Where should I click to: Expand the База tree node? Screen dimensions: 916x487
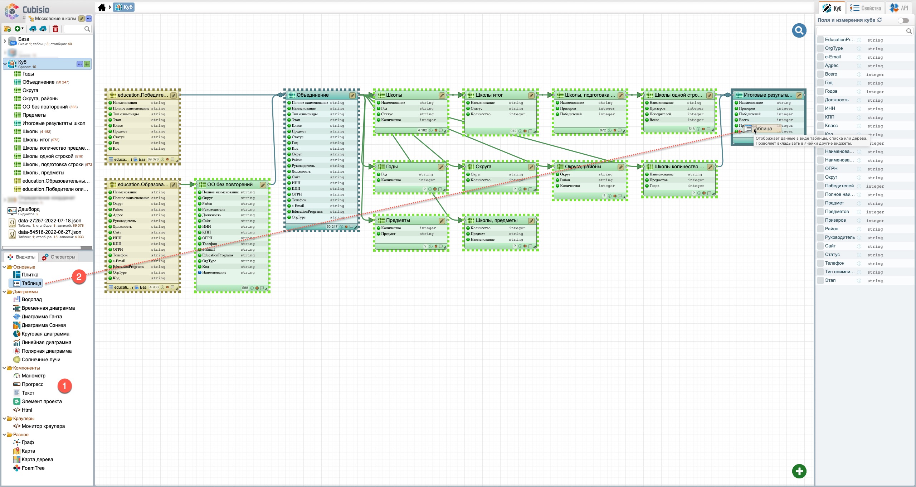point(5,41)
